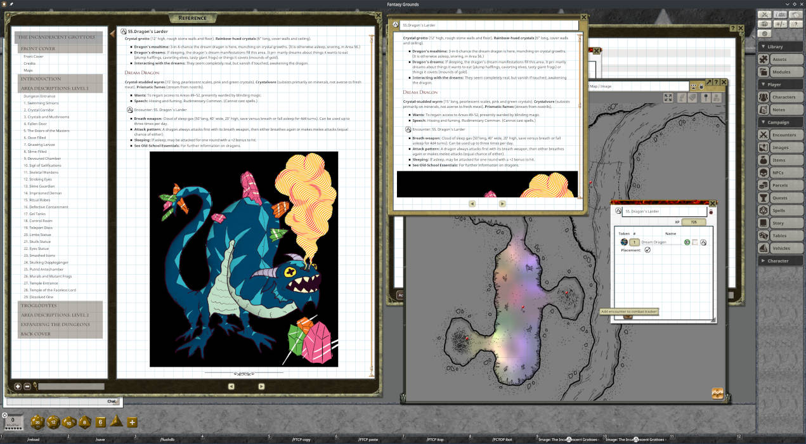Click the zoom-to-fit icon on map toolbar
Screen dimensions: 806x444
(668, 98)
